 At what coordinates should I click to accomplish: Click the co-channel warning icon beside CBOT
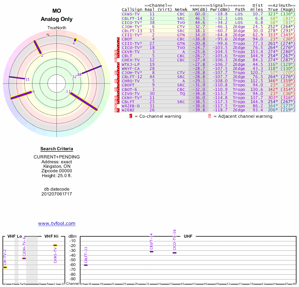(x=119, y=39)
